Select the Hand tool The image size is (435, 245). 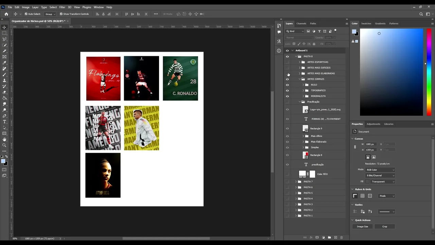(4, 140)
